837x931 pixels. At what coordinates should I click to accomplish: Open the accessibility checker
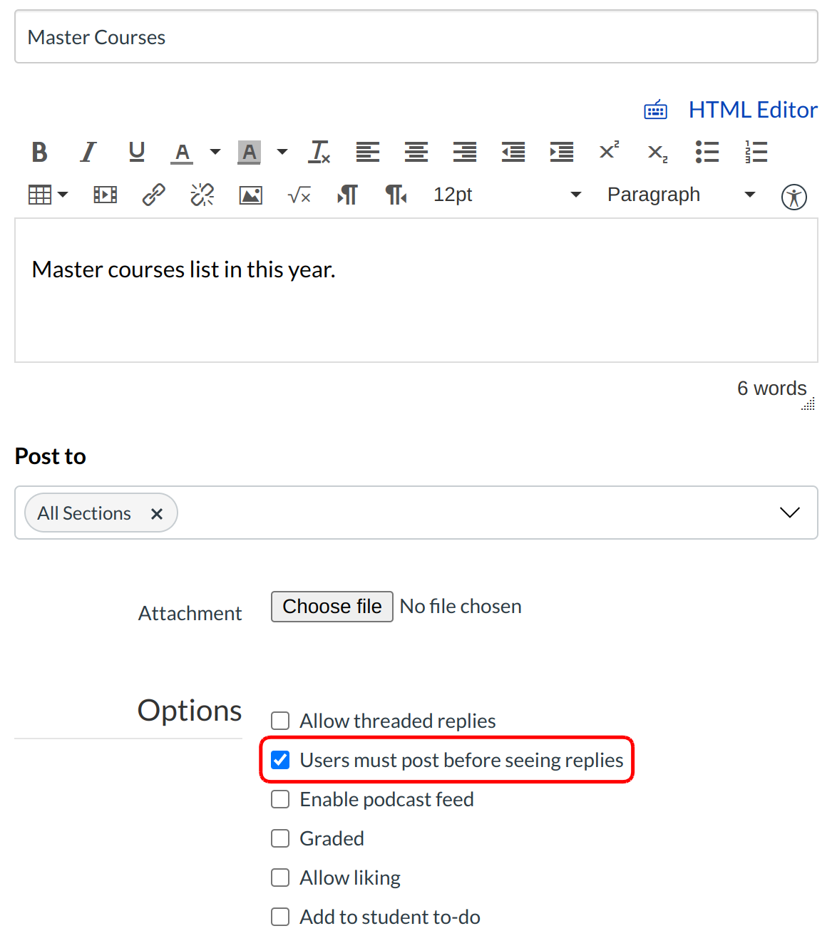794,197
